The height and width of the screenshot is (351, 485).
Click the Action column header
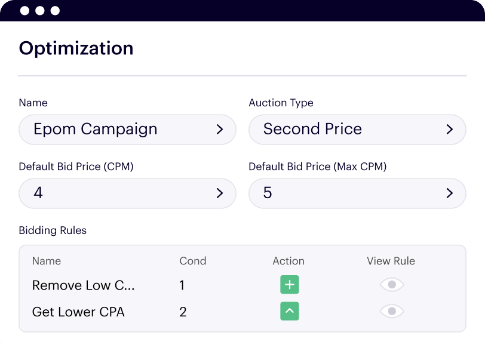(288, 261)
